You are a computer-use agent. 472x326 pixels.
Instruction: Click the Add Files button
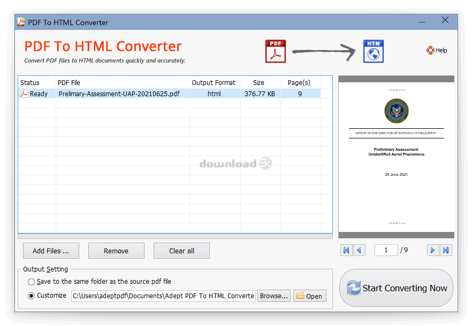(51, 251)
